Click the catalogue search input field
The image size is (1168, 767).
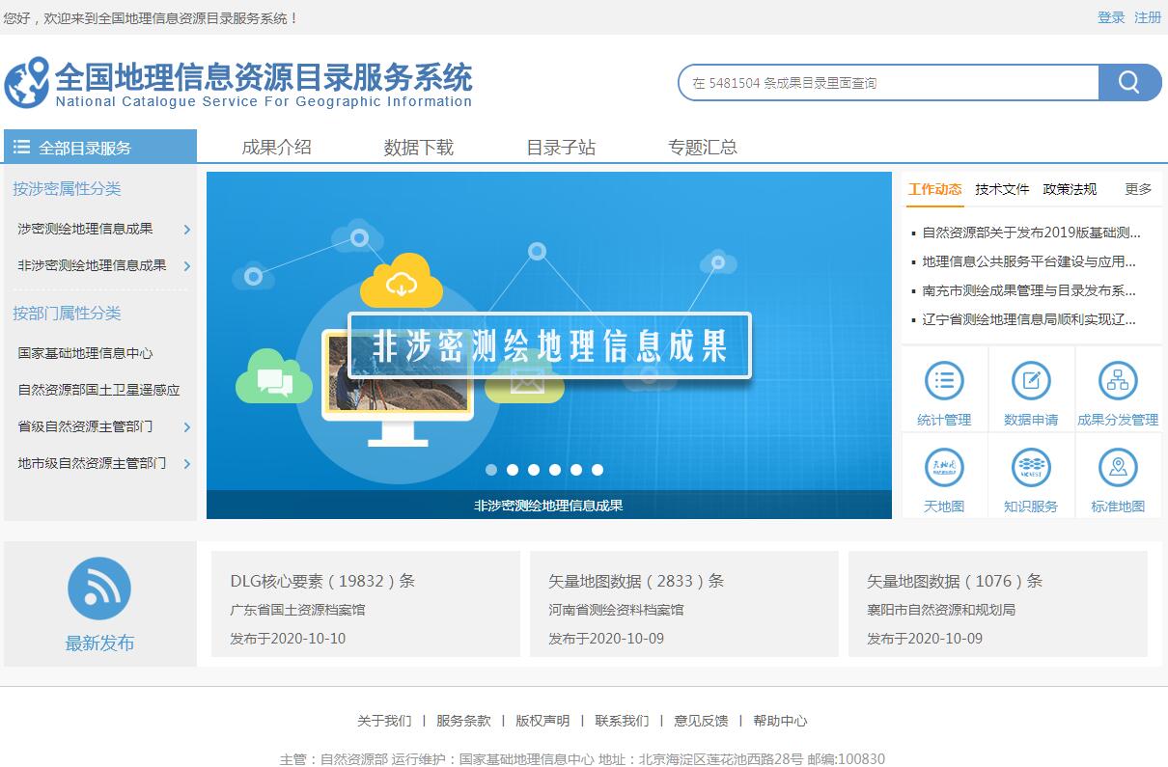coord(888,83)
